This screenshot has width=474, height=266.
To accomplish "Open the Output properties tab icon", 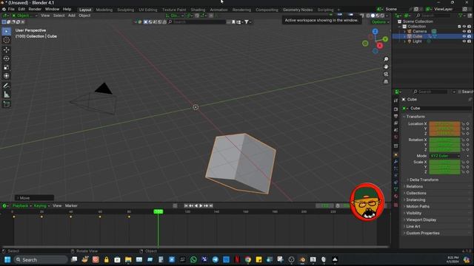I will tap(396, 116).
